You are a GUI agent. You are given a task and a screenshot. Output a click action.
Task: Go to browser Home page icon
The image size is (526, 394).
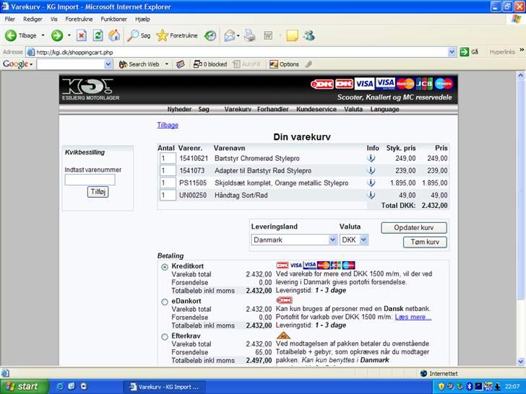114,35
